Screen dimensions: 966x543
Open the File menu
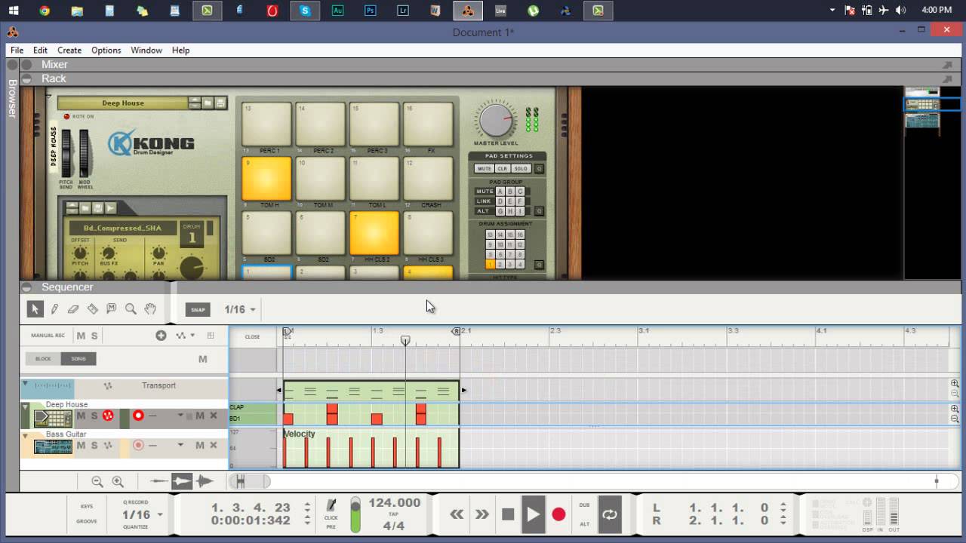[x=17, y=50]
